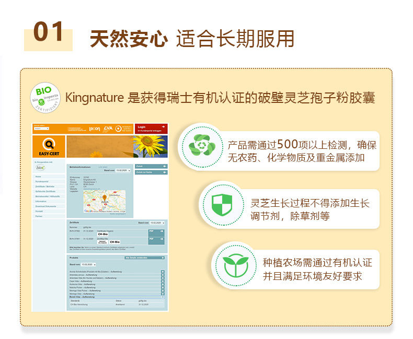Screen dimensions: 413x339
Task: Click the Produkte section heading
Action: coord(74,258)
